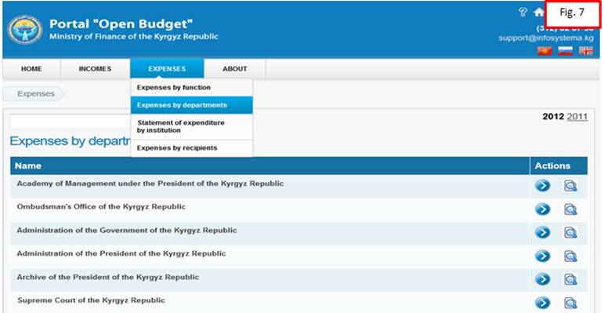Click the help question mark icon

point(523,13)
